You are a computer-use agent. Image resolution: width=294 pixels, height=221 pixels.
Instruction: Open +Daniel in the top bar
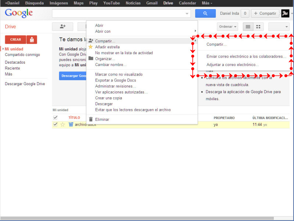point(12,3)
